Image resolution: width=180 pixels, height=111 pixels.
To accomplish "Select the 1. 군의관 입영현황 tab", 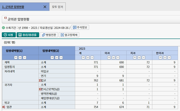I will coord(13,7).
